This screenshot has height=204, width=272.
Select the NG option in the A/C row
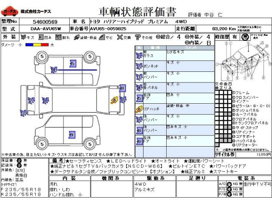click(x=235, y=184)
